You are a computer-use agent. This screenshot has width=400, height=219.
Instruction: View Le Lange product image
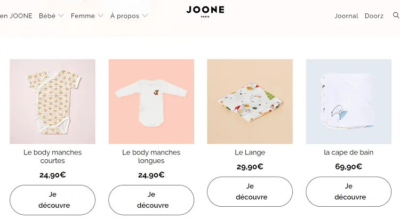250,101
